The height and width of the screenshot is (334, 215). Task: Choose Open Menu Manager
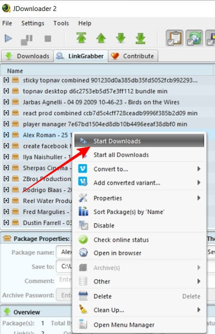[x=139, y=324]
